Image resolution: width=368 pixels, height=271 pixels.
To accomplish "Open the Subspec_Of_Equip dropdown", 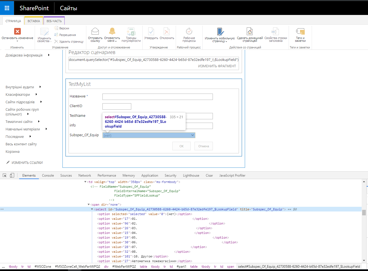I will [x=149, y=135].
